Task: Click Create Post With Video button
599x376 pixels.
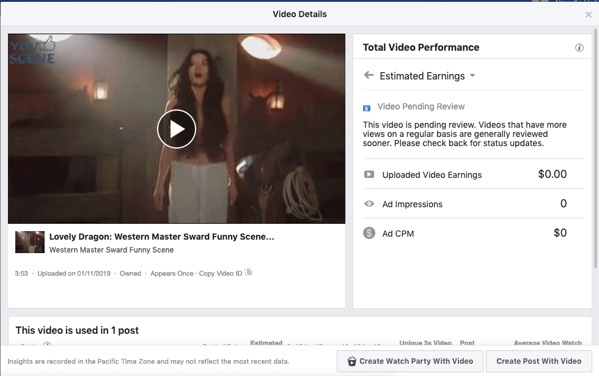Action: point(539,361)
